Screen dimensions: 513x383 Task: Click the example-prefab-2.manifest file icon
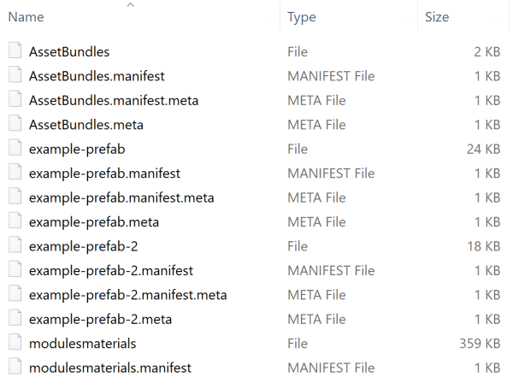pos(15,271)
